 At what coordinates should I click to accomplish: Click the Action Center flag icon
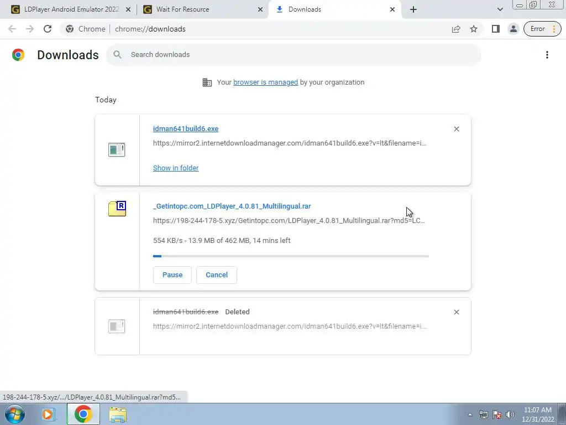pyautogui.click(x=497, y=414)
